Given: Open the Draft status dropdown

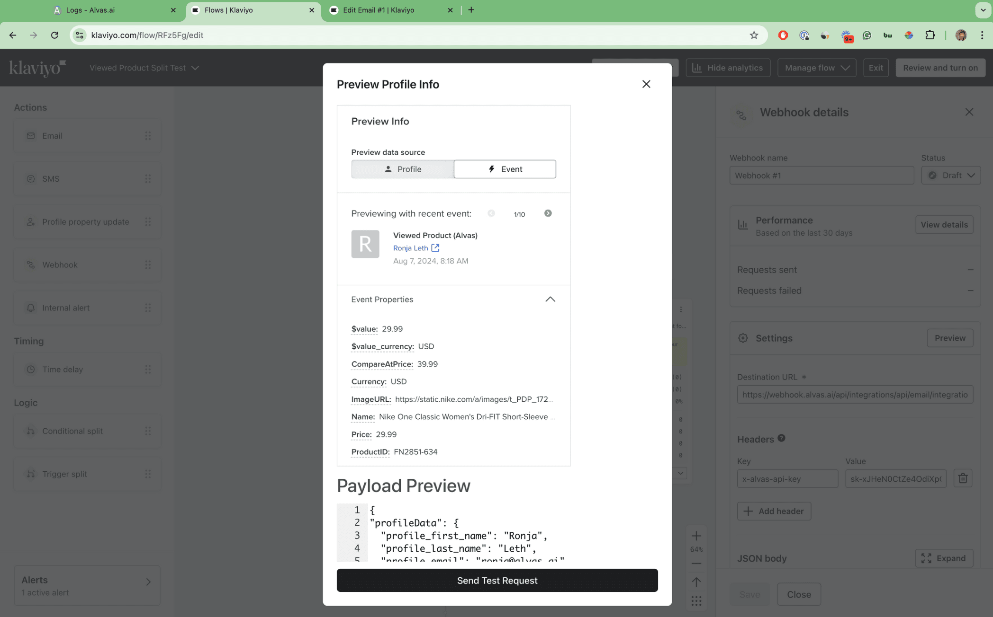Looking at the screenshot, I should point(950,175).
